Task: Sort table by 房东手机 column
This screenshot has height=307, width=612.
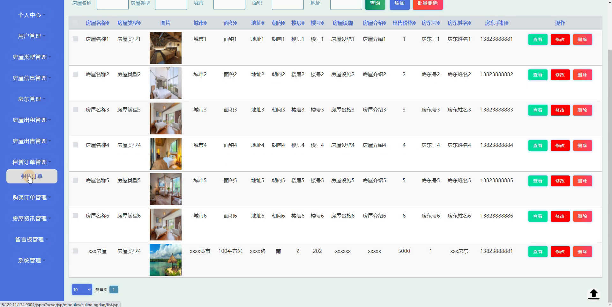Action: coord(496,23)
